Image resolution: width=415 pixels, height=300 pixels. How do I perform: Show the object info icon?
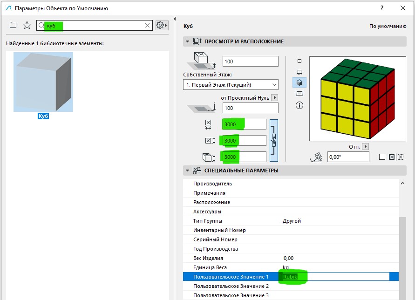click(299, 105)
